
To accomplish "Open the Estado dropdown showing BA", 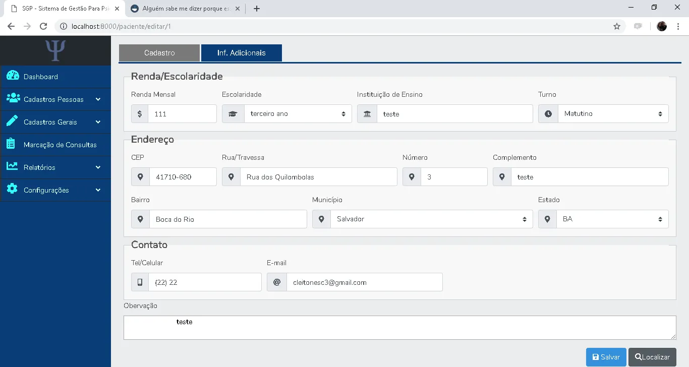I will pyautogui.click(x=613, y=219).
